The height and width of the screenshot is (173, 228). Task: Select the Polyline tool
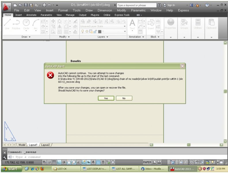(16, 24)
